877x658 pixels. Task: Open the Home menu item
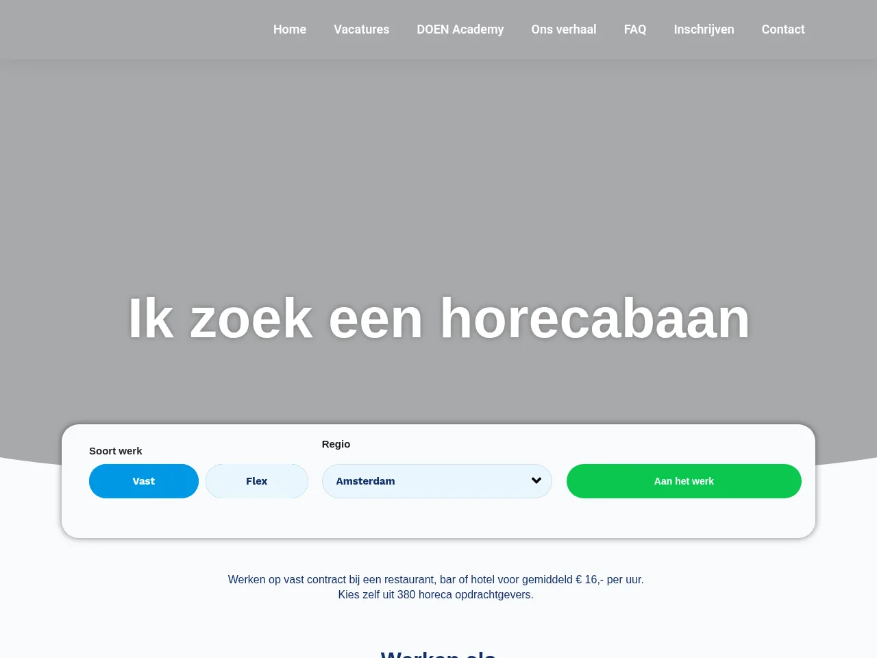(290, 29)
